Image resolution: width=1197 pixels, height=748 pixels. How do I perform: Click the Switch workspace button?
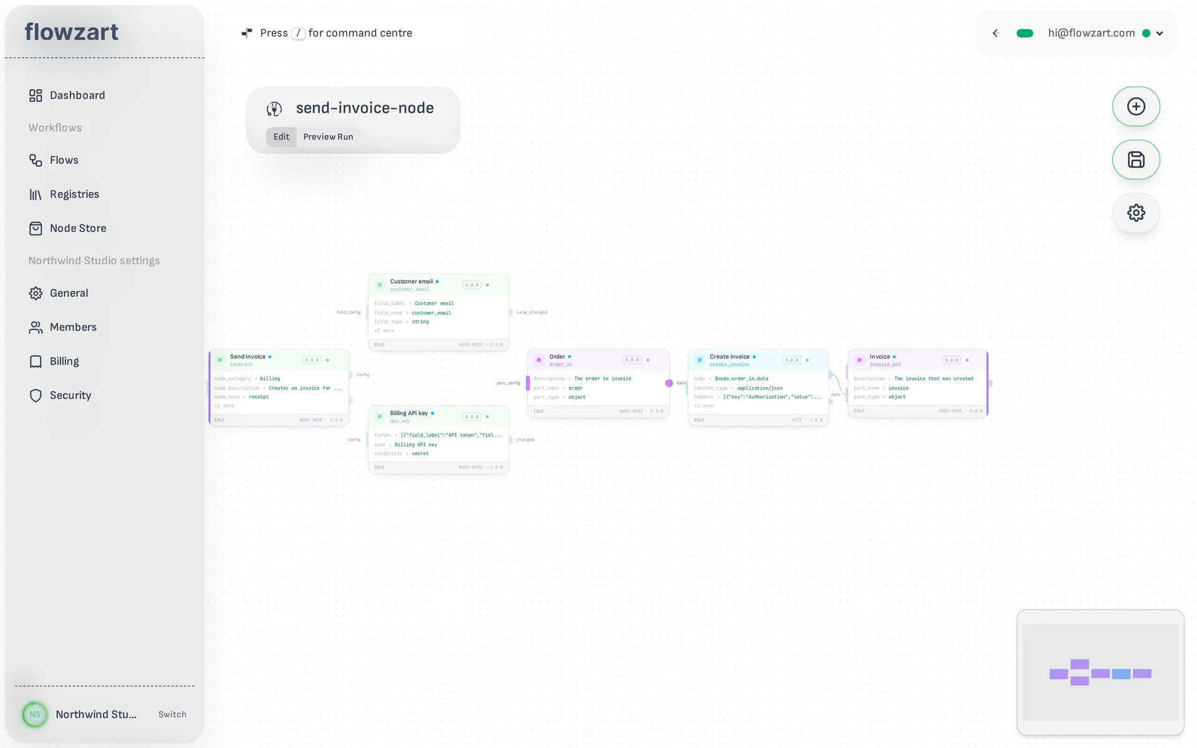click(172, 714)
